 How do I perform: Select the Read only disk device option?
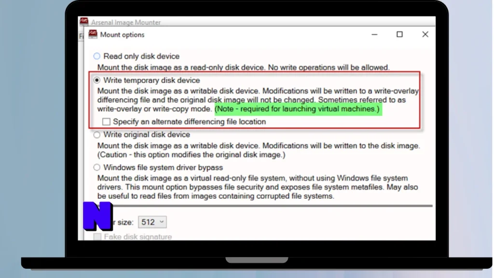tap(96, 56)
